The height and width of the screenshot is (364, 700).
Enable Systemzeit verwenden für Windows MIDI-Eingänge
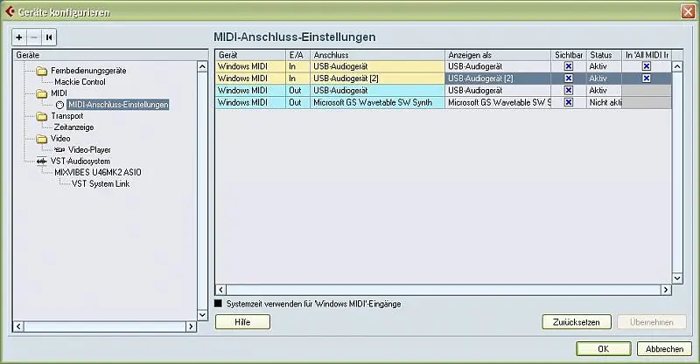coord(220,304)
